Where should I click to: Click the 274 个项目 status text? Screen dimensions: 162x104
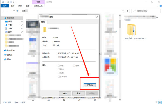click(7, 102)
